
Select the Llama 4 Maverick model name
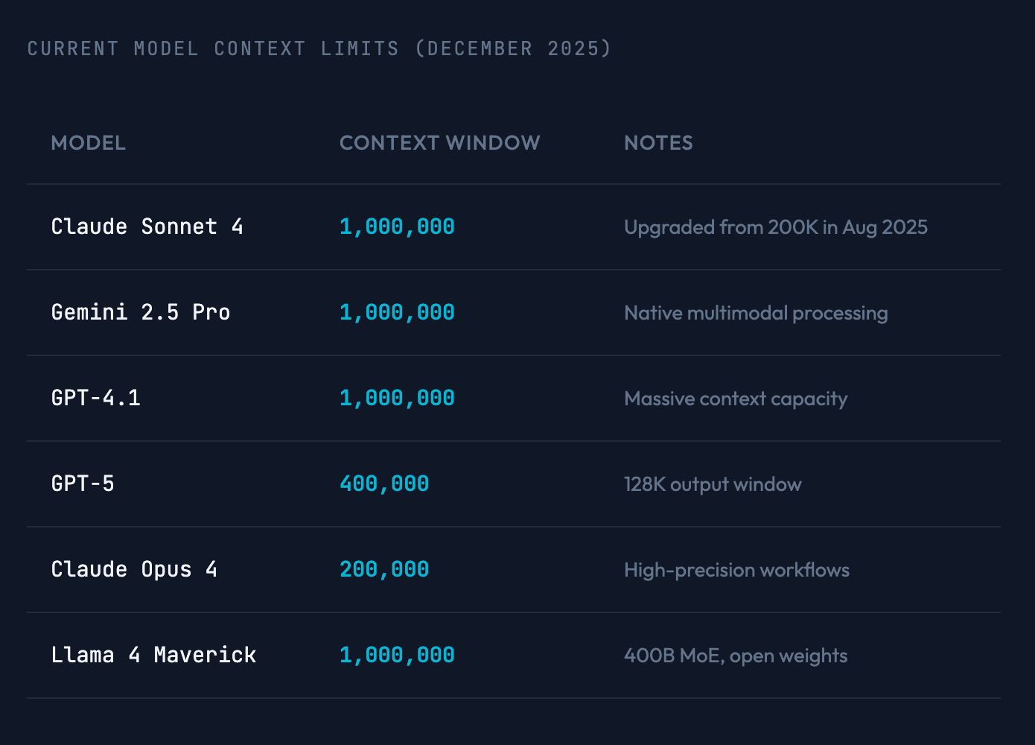153,655
